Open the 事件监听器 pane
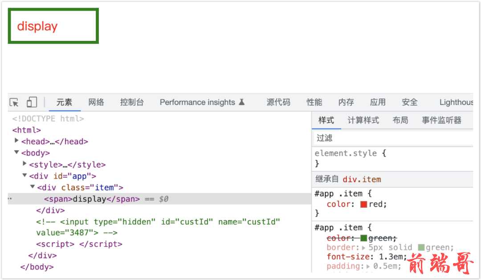Image resolution: width=481 pixels, height=280 pixels. click(441, 120)
